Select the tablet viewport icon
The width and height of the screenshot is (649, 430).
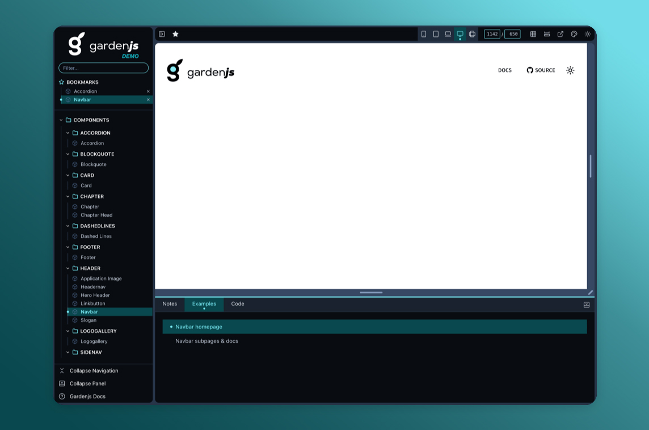[x=436, y=34]
